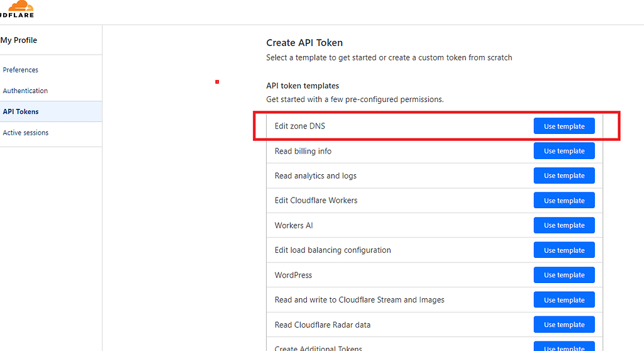This screenshot has width=644, height=351.
Task: Click the Workers AI template label
Action: click(294, 225)
